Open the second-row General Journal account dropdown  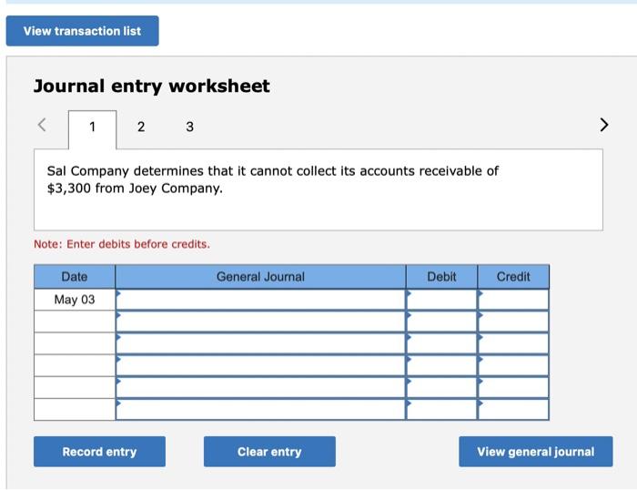point(260,322)
